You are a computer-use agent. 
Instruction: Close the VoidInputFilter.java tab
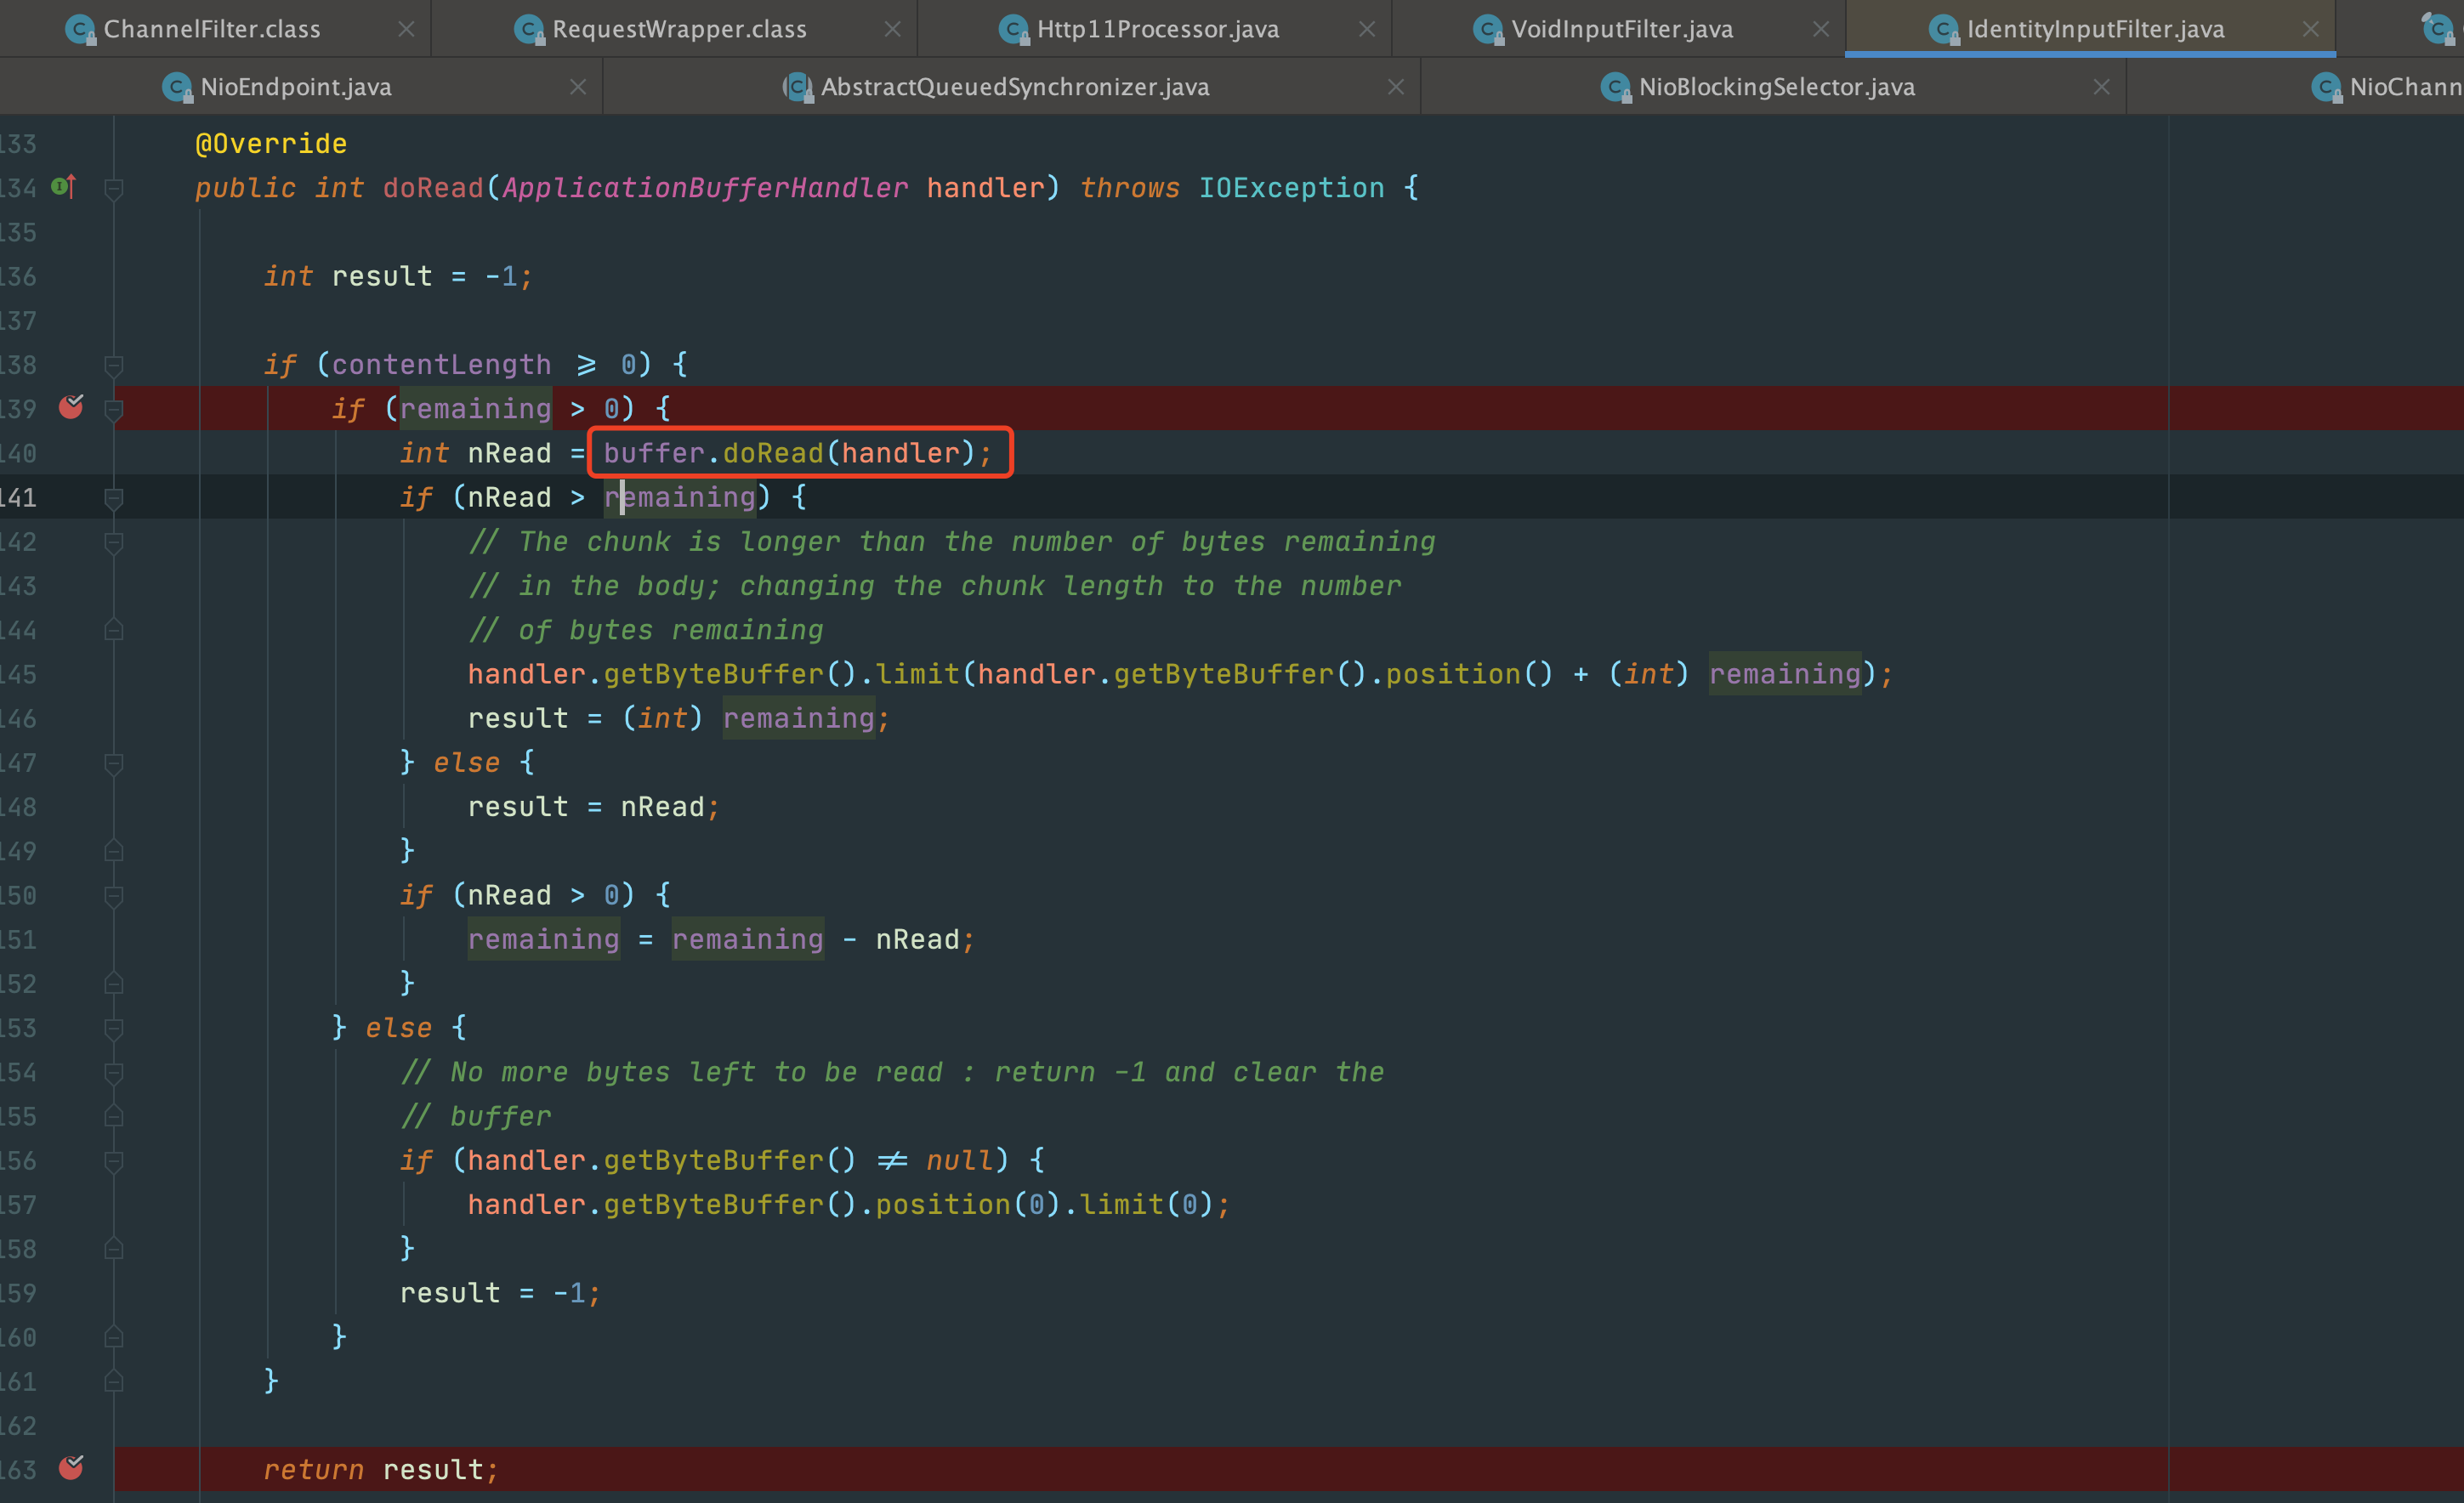[1820, 29]
